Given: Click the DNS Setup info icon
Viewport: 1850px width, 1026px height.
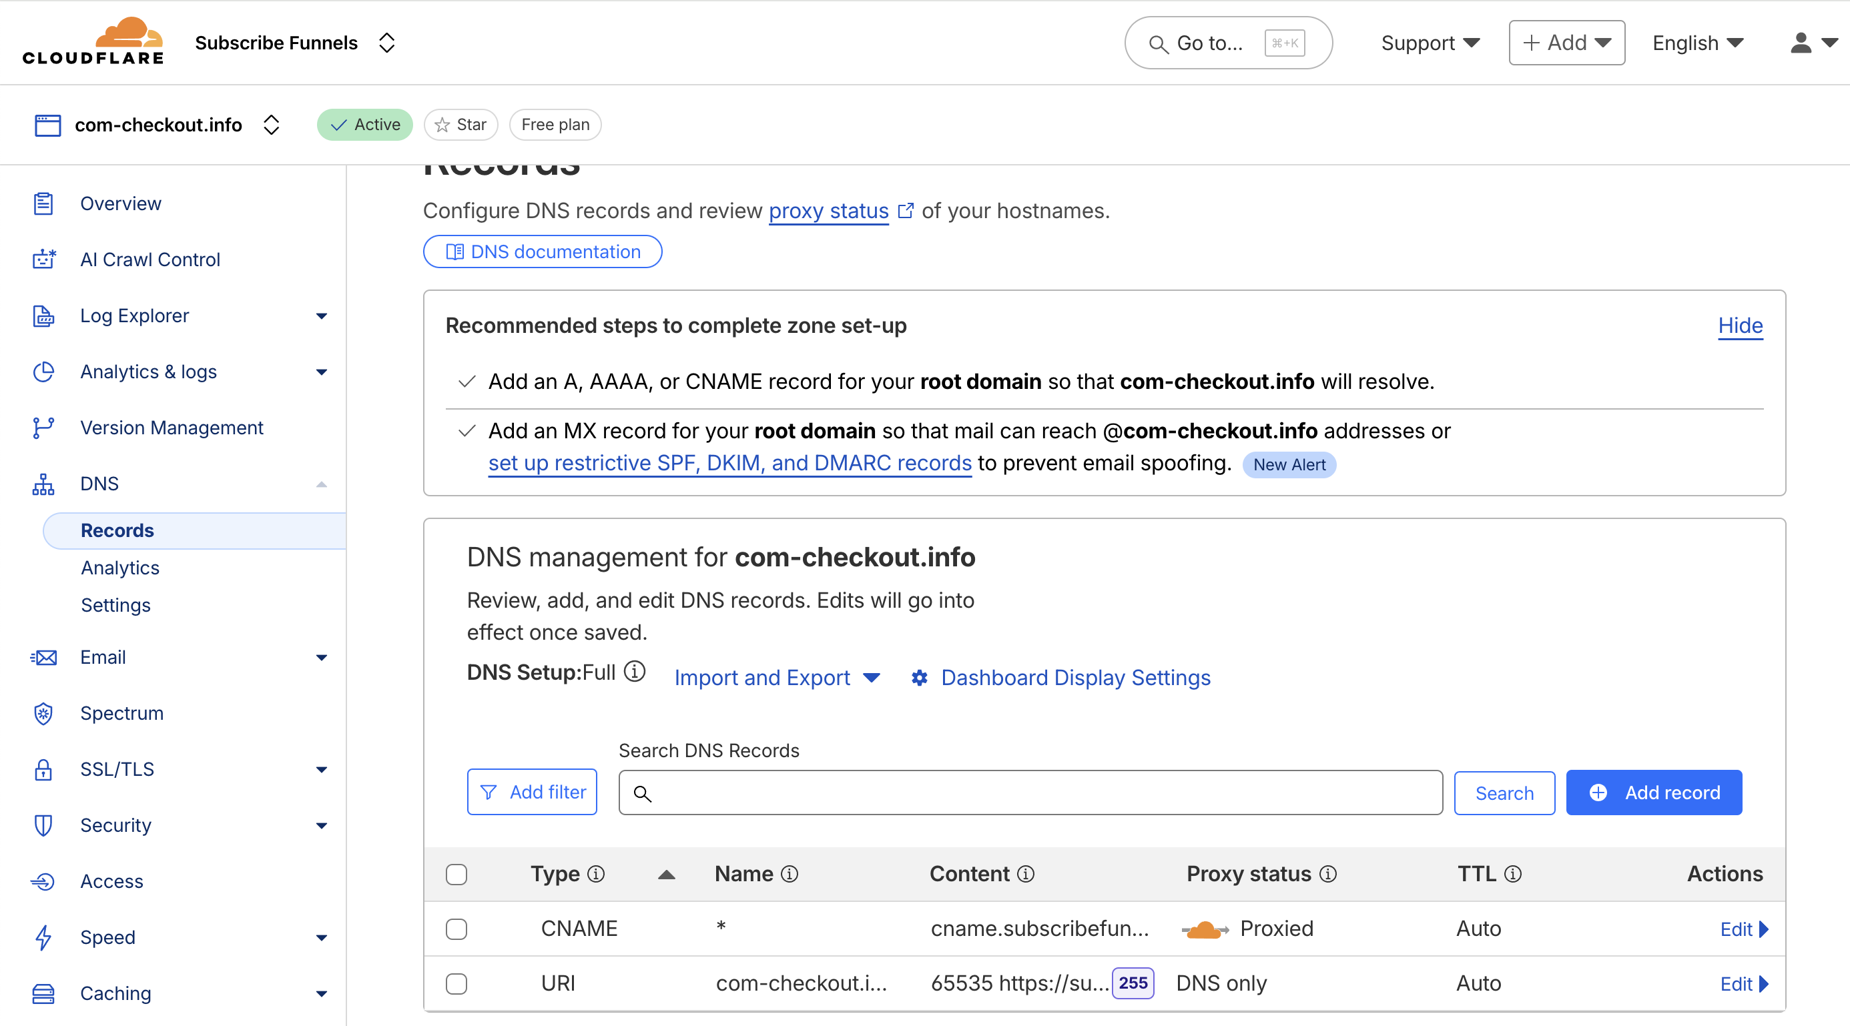Looking at the screenshot, I should tap(634, 671).
